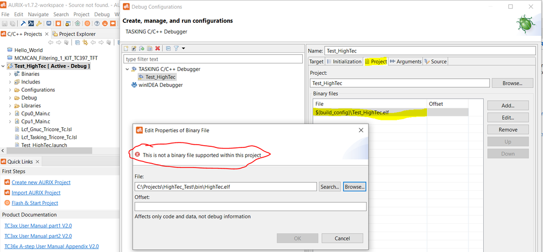Screen dimensions: 543x252
Task: Click Browse... next to Project field
Action: click(x=512, y=83)
